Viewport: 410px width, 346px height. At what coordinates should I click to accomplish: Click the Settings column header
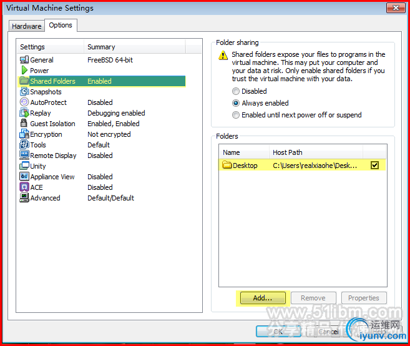51,47
